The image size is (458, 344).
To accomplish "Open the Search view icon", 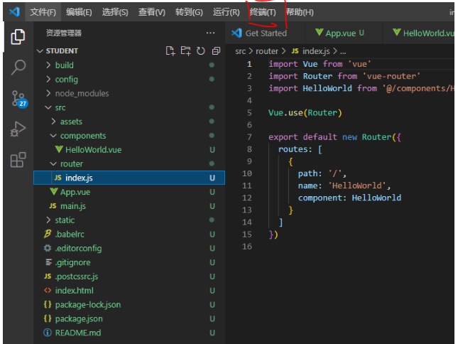I will point(18,68).
